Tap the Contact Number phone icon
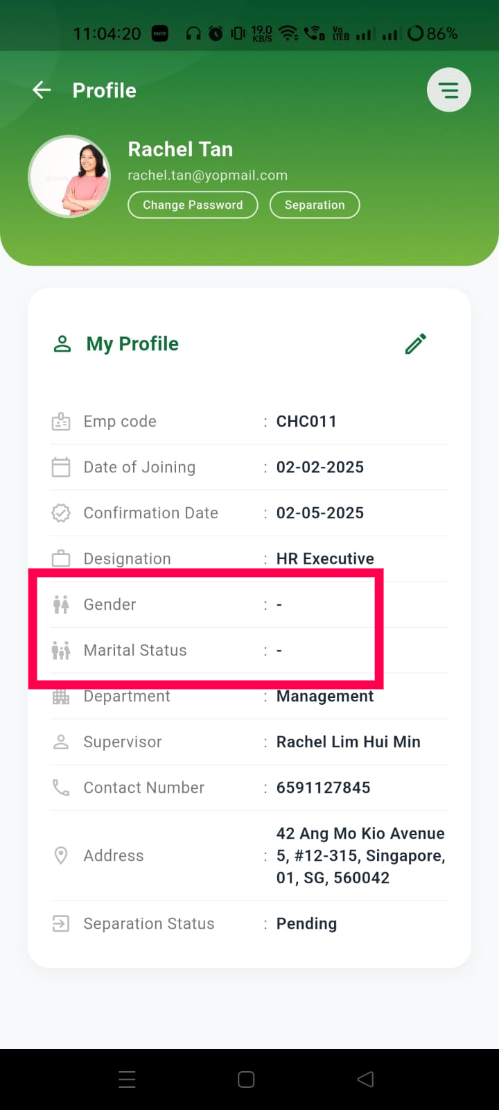The height and width of the screenshot is (1110, 499). (61, 787)
